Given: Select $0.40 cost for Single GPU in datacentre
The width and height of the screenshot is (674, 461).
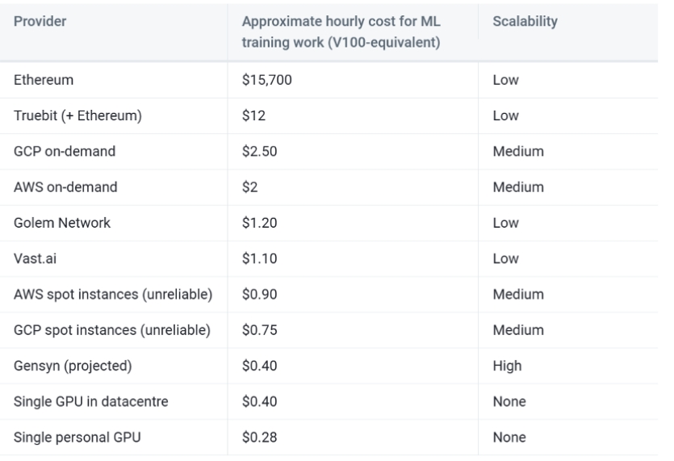Looking at the screenshot, I should point(259,401).
